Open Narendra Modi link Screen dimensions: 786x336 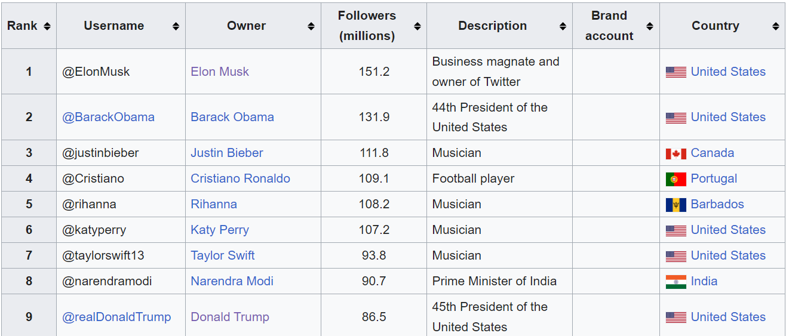pos(232,281)
